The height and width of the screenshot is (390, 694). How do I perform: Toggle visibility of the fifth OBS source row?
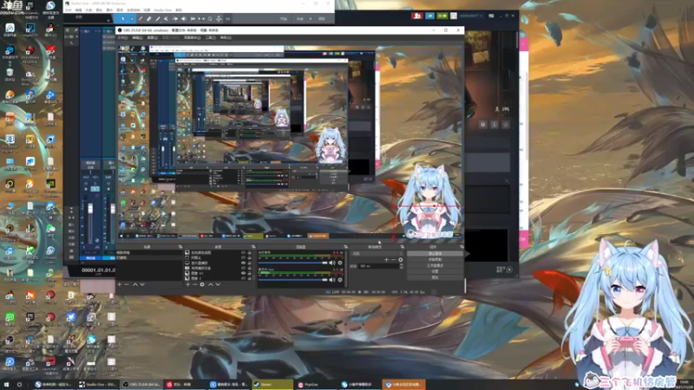tap(244, 273)
